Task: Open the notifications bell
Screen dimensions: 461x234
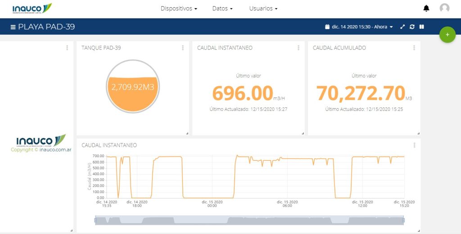Action: click(x=426, y=9)
